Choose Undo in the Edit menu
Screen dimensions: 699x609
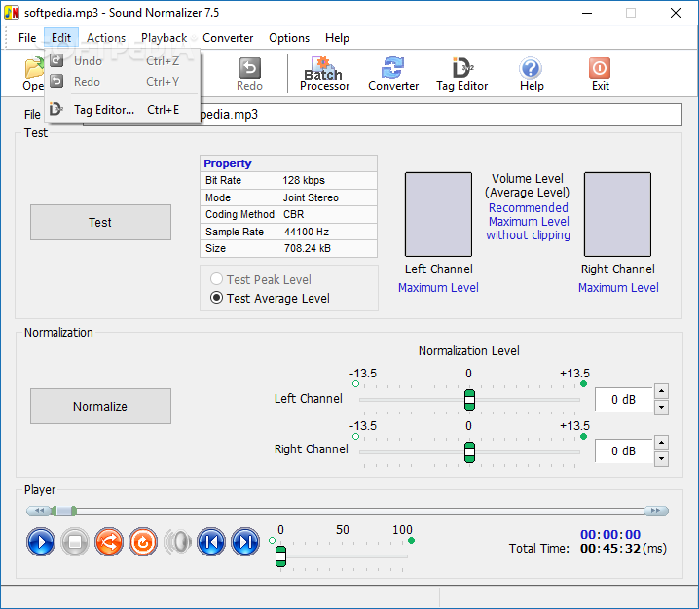pos(124,61)
